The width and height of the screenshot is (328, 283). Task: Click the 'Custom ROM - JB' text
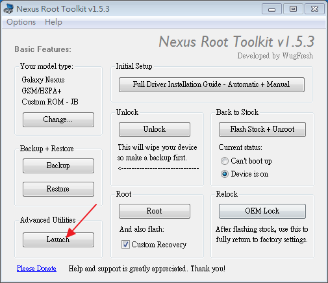point(50,102)
